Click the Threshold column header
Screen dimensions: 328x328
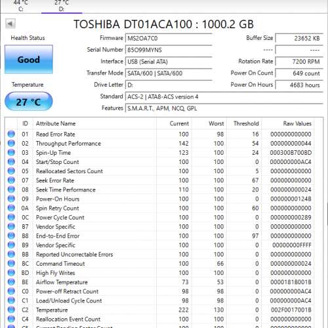pos(244,123)
